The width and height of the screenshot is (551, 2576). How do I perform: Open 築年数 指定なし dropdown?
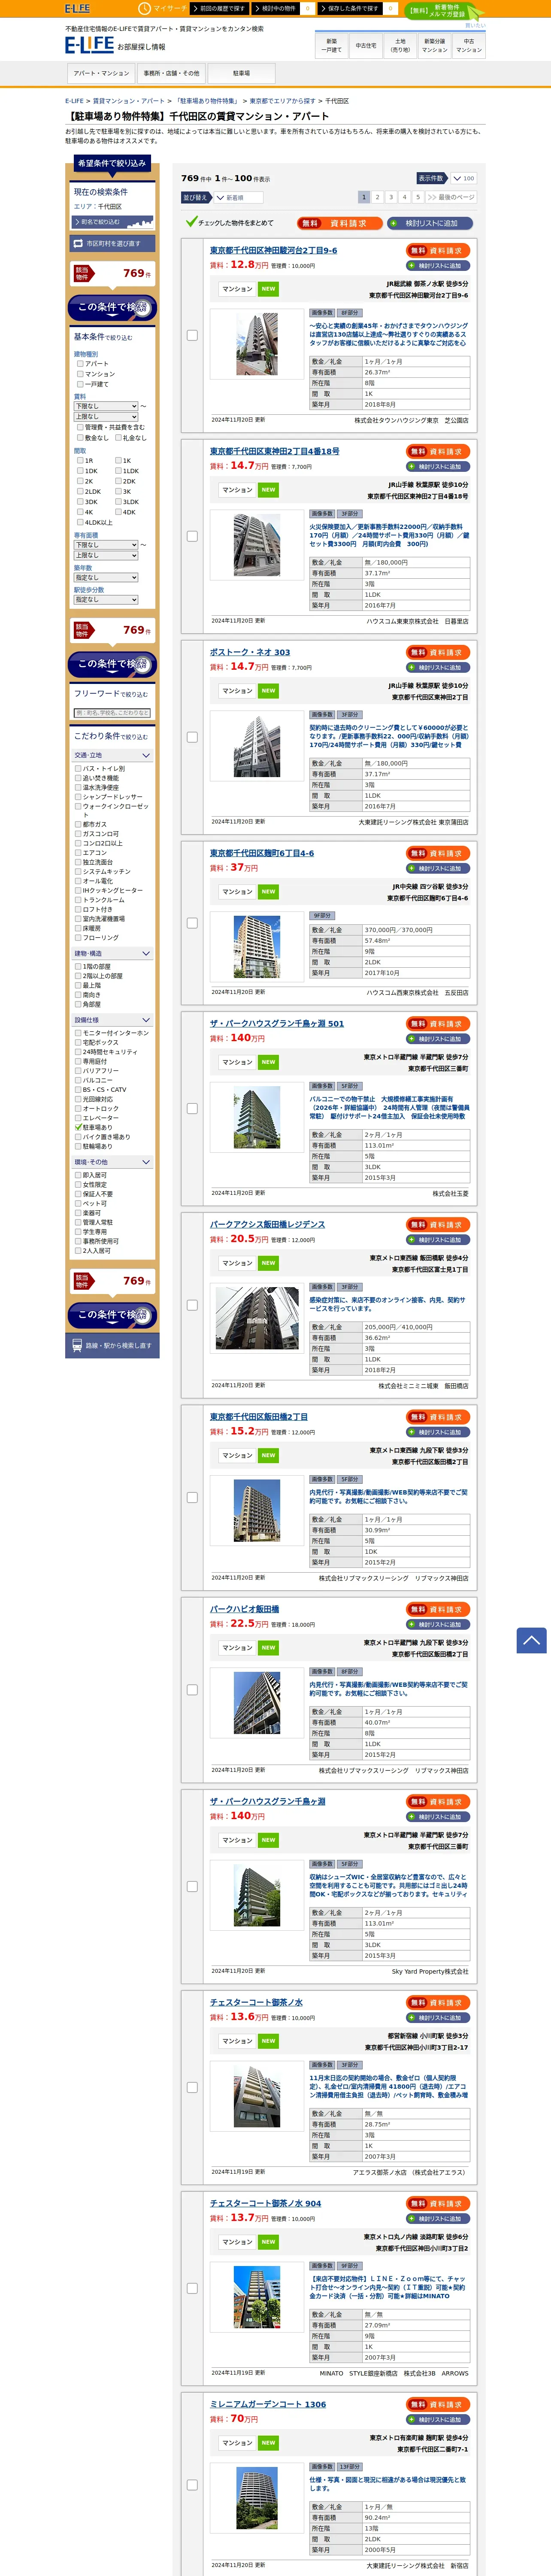pos(106,577)
